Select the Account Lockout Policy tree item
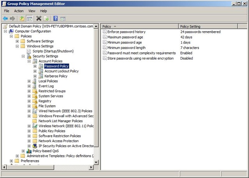Viewport: 249px width, 178px height. [61, 71]
